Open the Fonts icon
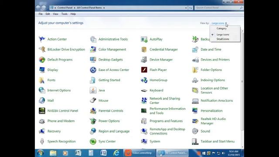 click(42, 80)
